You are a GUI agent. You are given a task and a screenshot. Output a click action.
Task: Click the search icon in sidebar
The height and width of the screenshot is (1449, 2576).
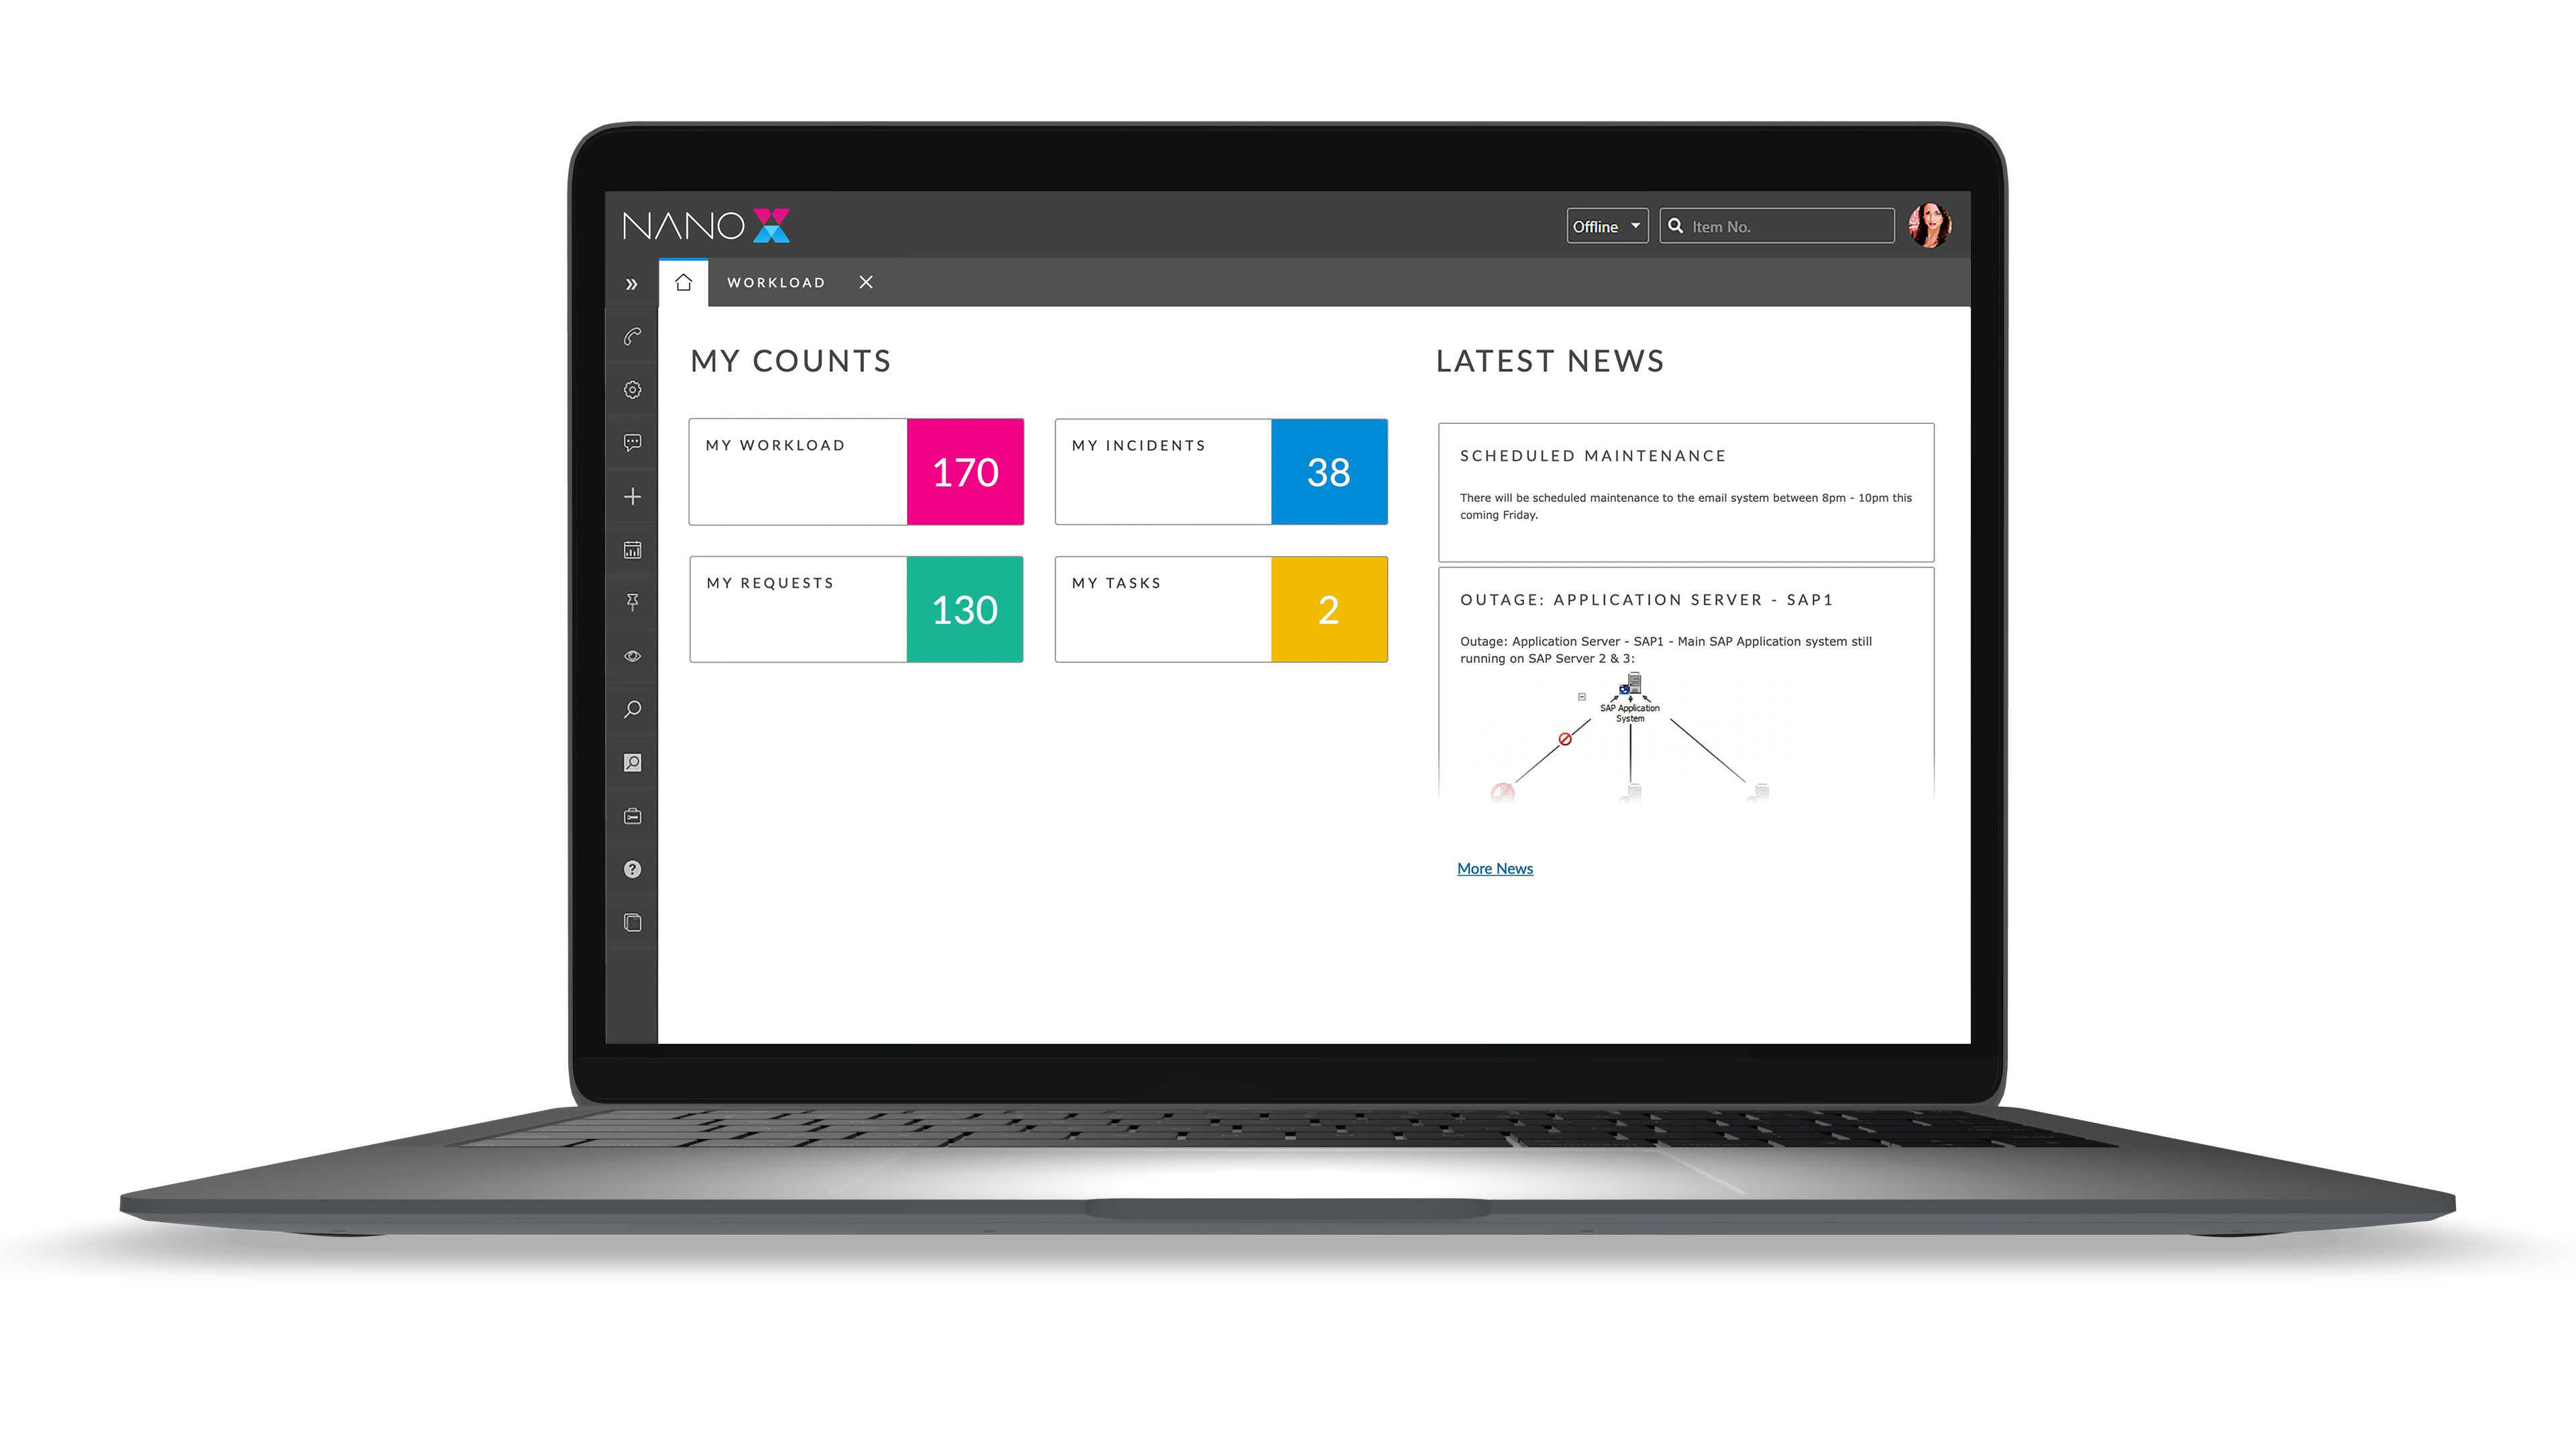(x=632, y=710)
